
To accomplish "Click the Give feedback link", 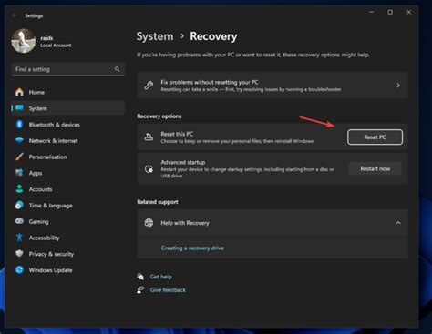I will pyautogui.click(x=168, y=289).
